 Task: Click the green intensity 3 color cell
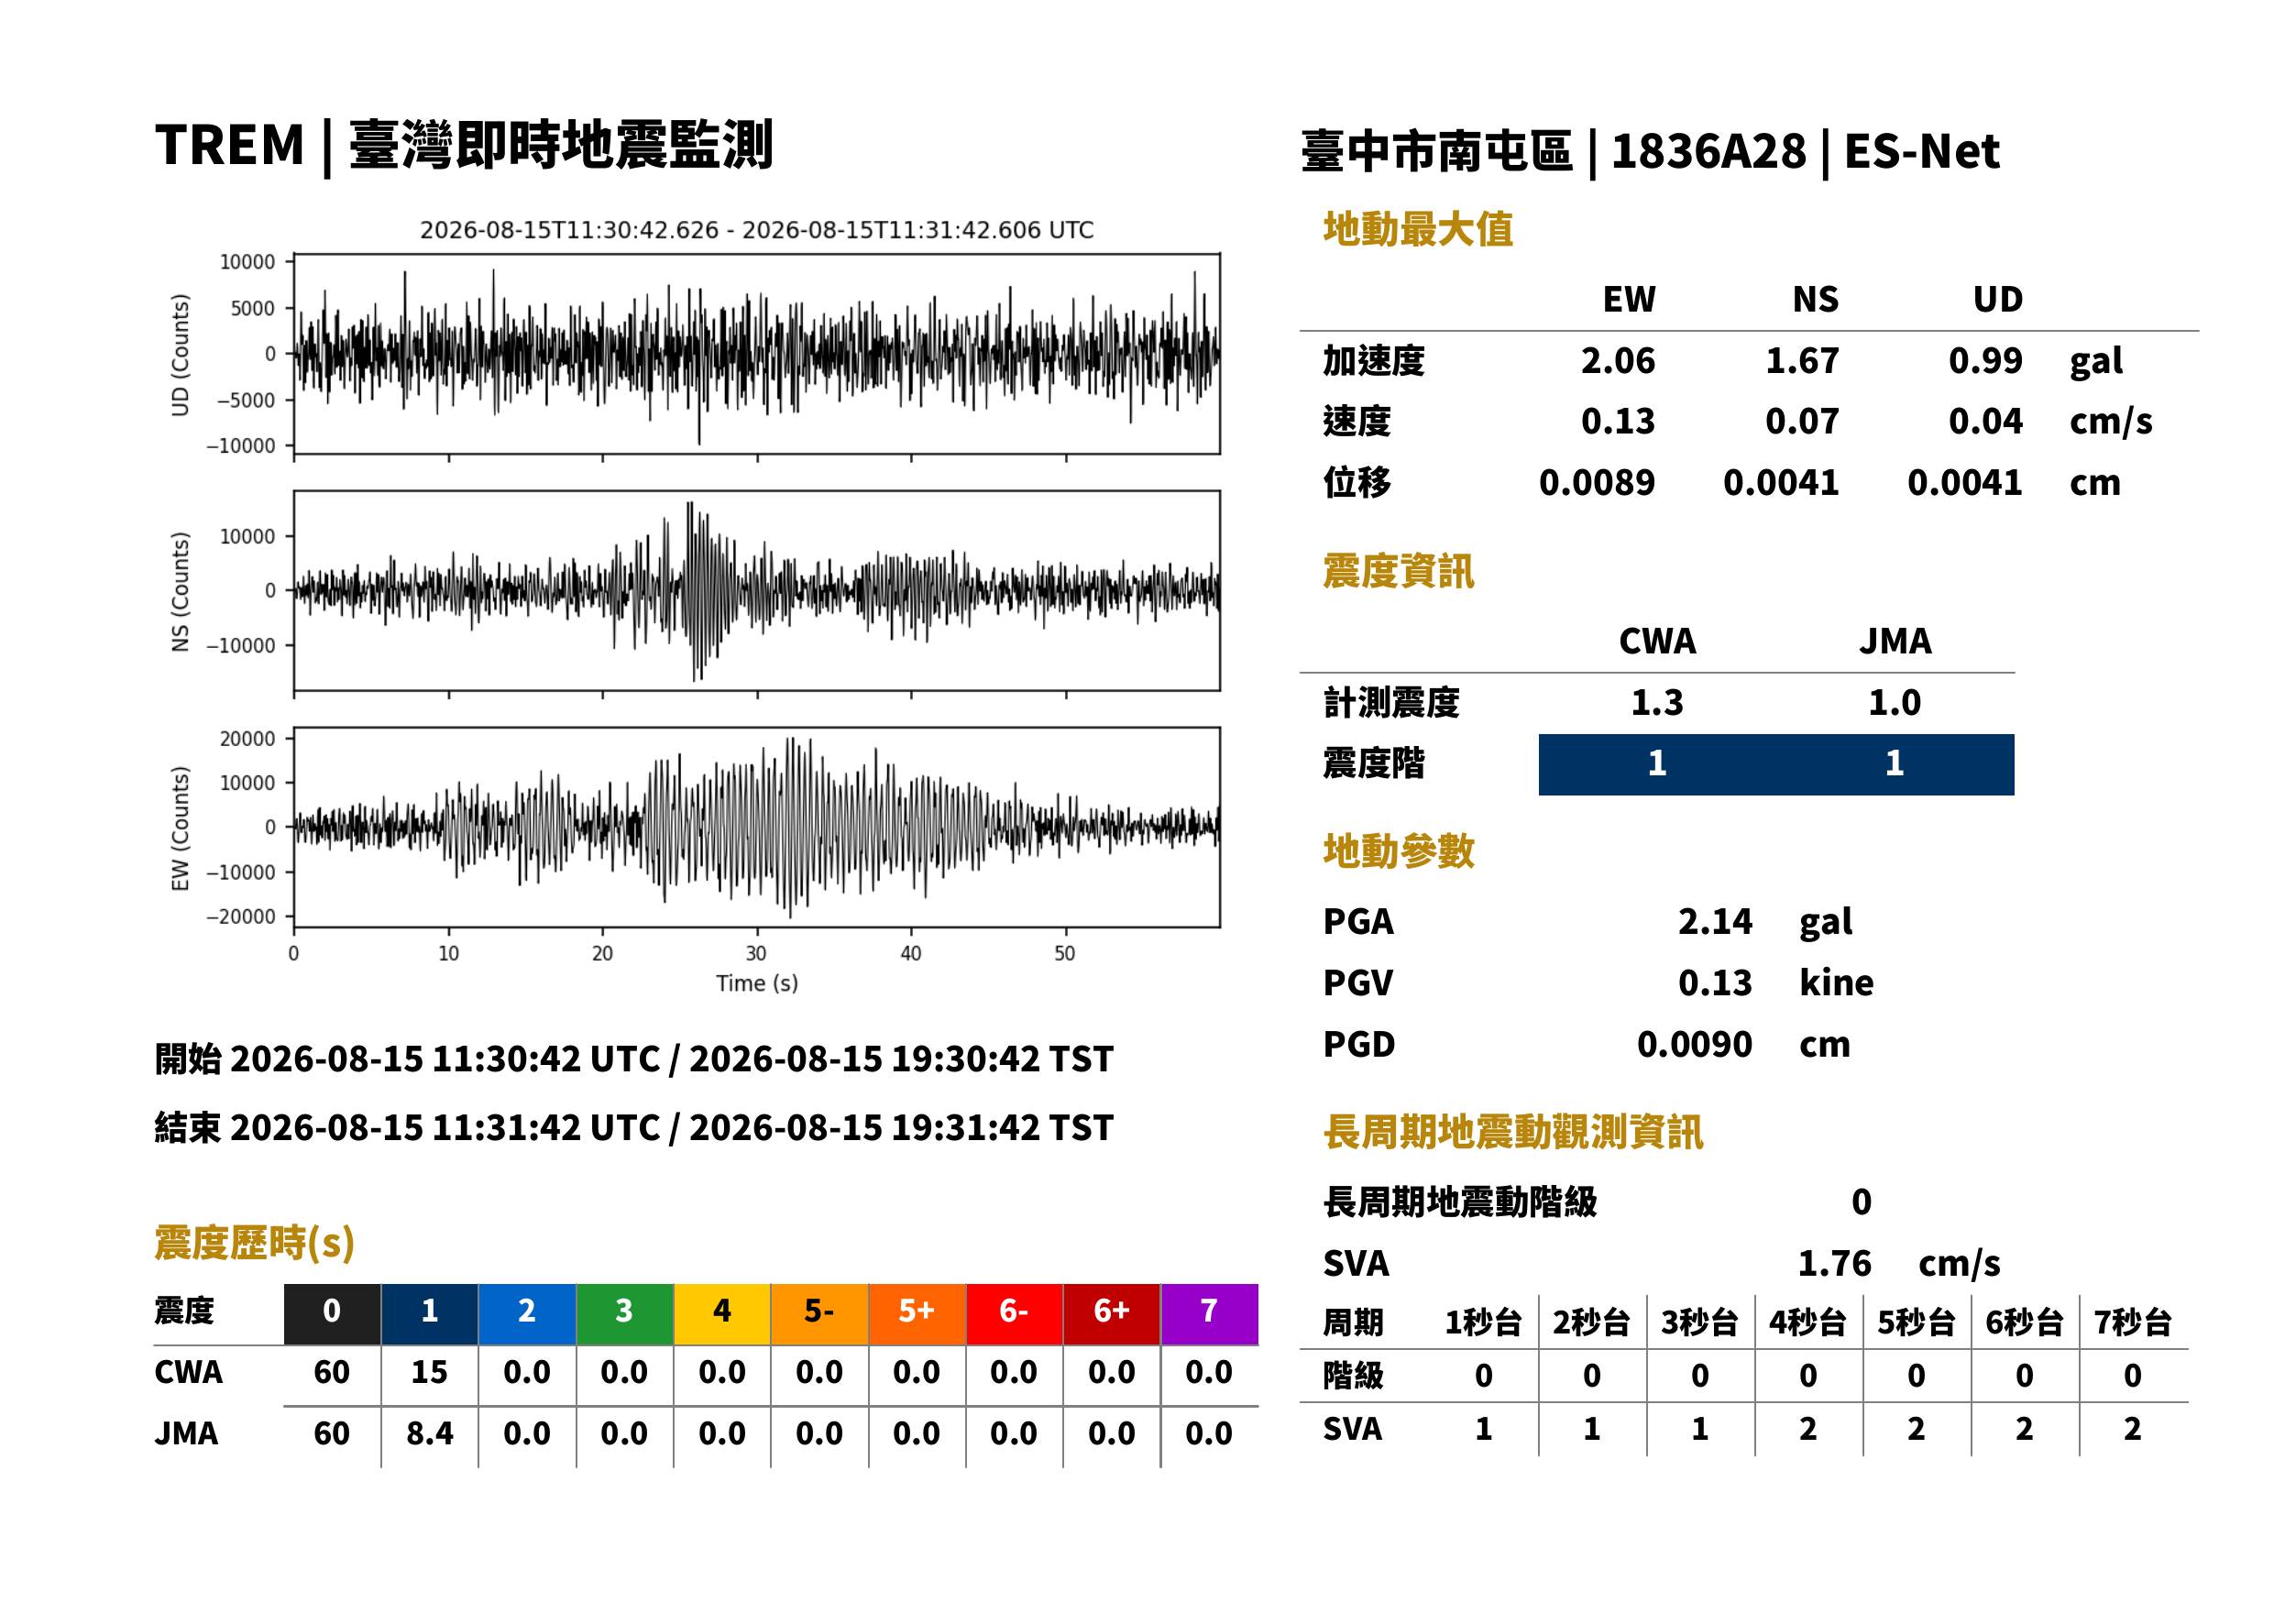pos(624,1314)
